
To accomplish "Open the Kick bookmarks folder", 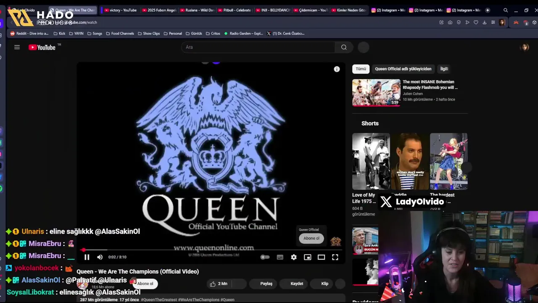I will coord(59,33).
